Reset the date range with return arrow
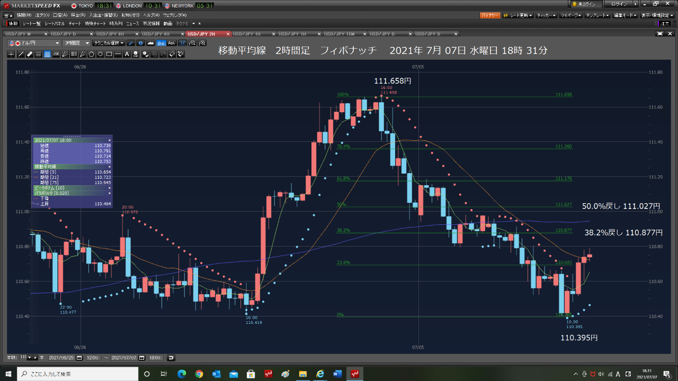 coord(171,358)
